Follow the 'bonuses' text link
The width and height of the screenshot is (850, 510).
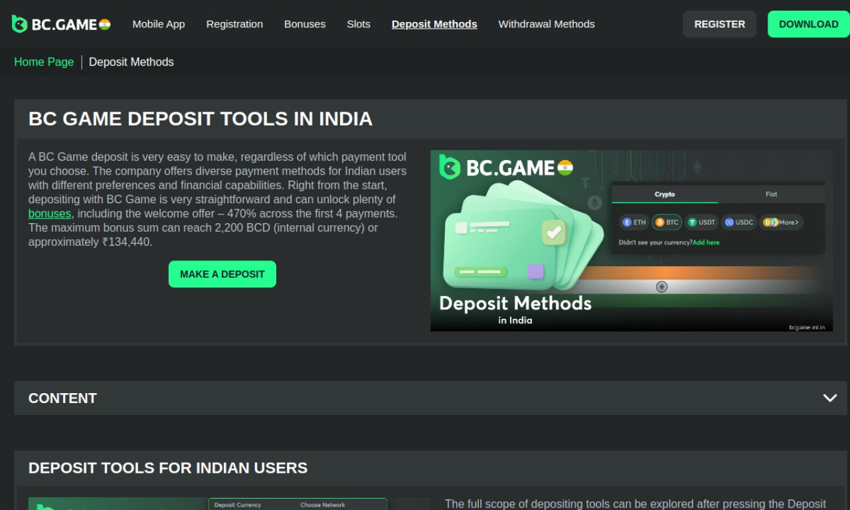coord(49,214)
